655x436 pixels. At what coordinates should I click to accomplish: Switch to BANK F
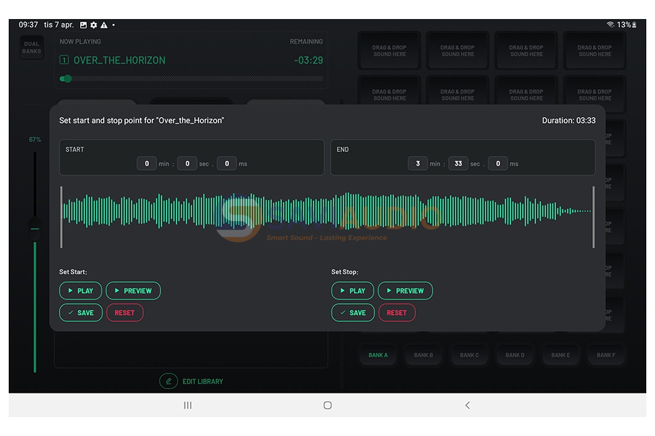[x=606, y=355]
